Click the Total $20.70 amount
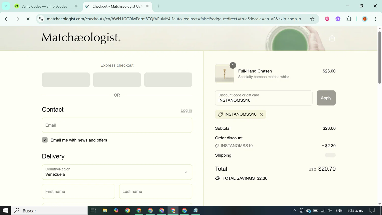Viewport: 382px width, 215px height. [x=327, y=169]
